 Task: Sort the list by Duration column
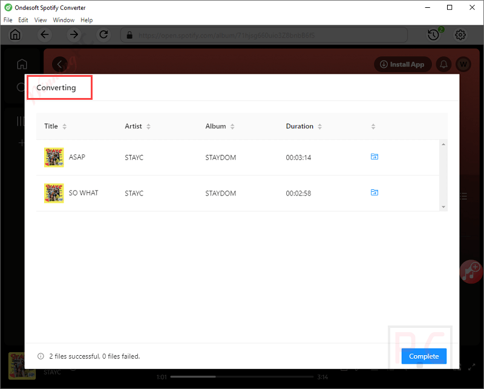(x=319, y=126)
